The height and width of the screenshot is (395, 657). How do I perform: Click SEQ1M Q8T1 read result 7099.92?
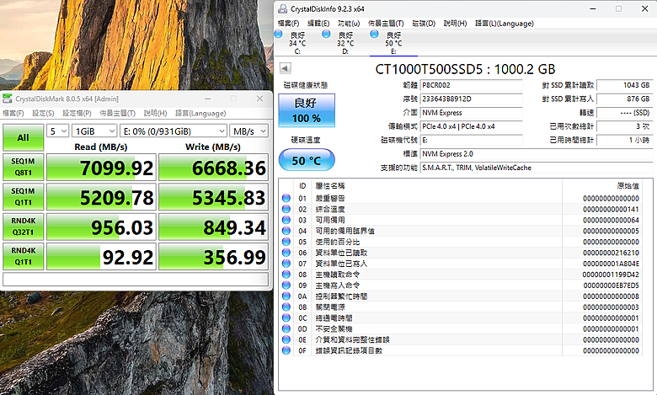point(101,167)
